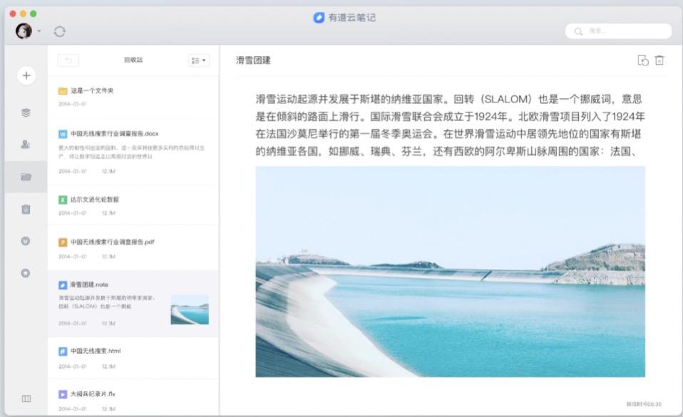Screen dimensions: 683x417
Task: Open the shared notes sidebar icon
Action: (x=26, y=144)
